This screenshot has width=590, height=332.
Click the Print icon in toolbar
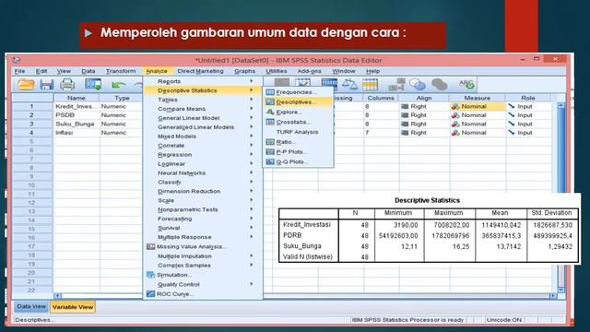[x=67, y=84]
